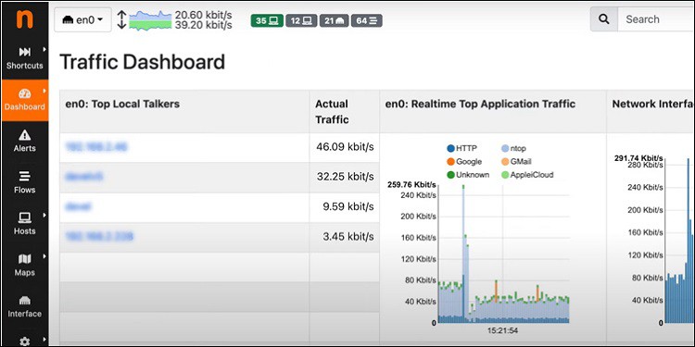Image resolution: width=695 pixels, height=347 pixels.
Task: Open the blurred talker with 9.59 kbit/s
Action: point(78,206)
